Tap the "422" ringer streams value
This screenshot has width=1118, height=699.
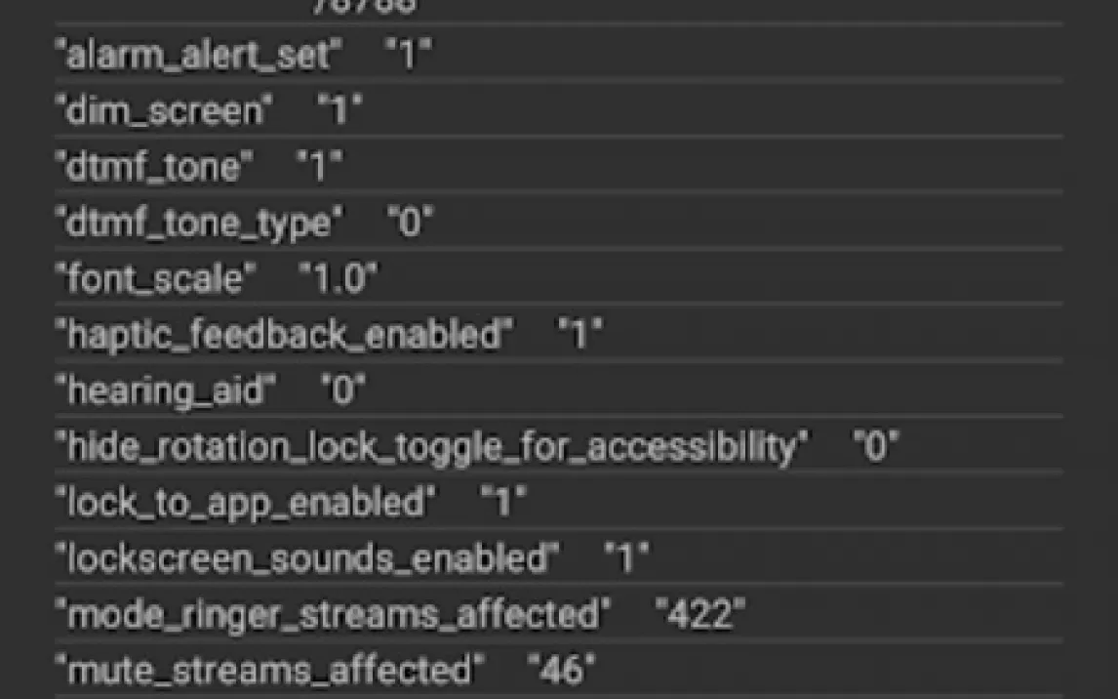[700, 615]
